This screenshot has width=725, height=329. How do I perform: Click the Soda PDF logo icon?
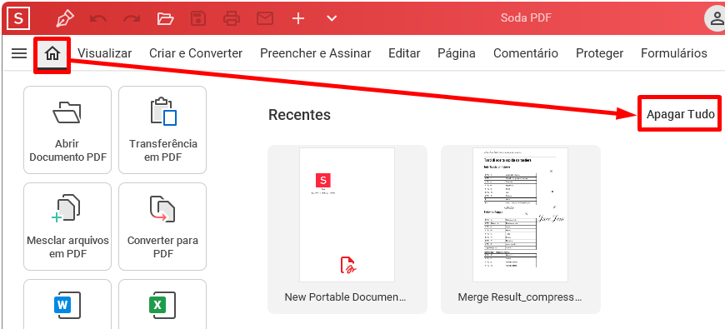point(18,18)
